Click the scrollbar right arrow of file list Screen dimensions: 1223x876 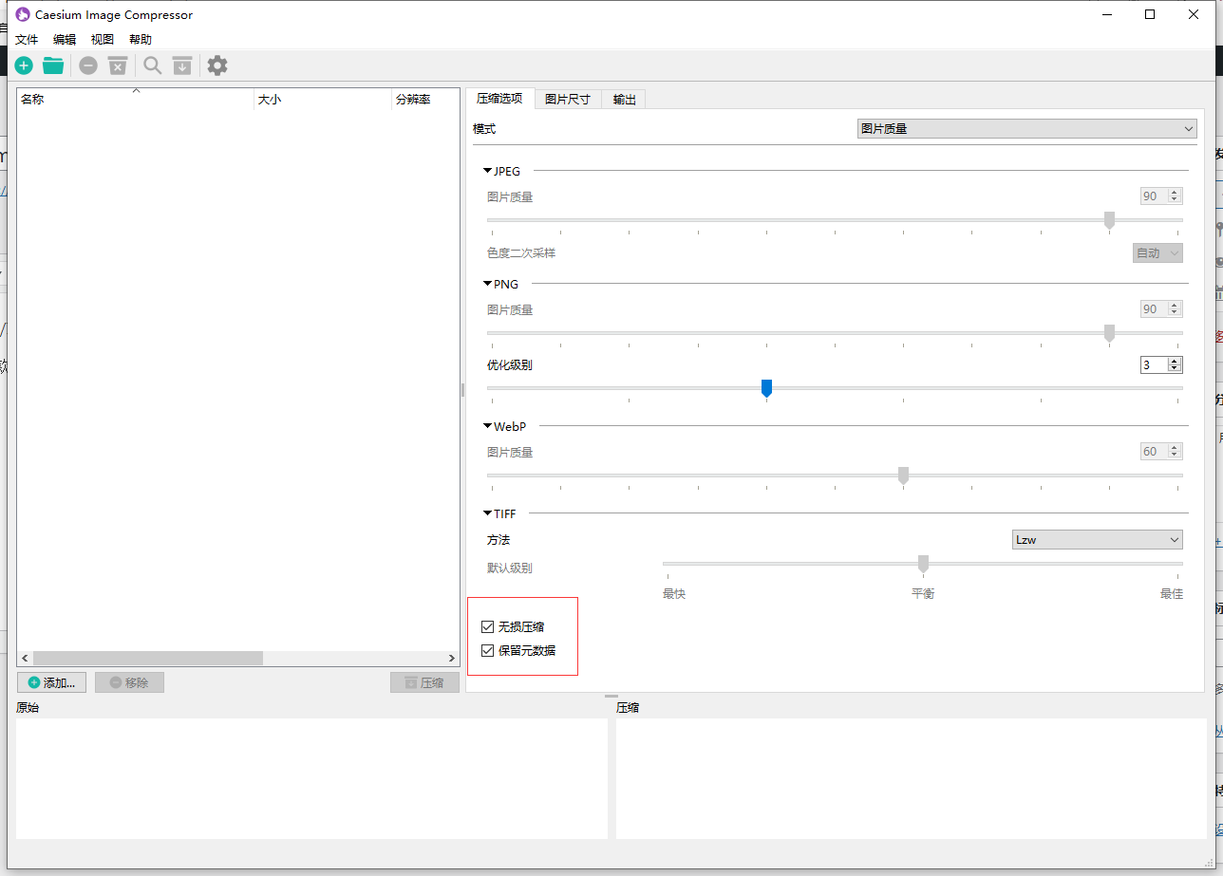(452, 658)
